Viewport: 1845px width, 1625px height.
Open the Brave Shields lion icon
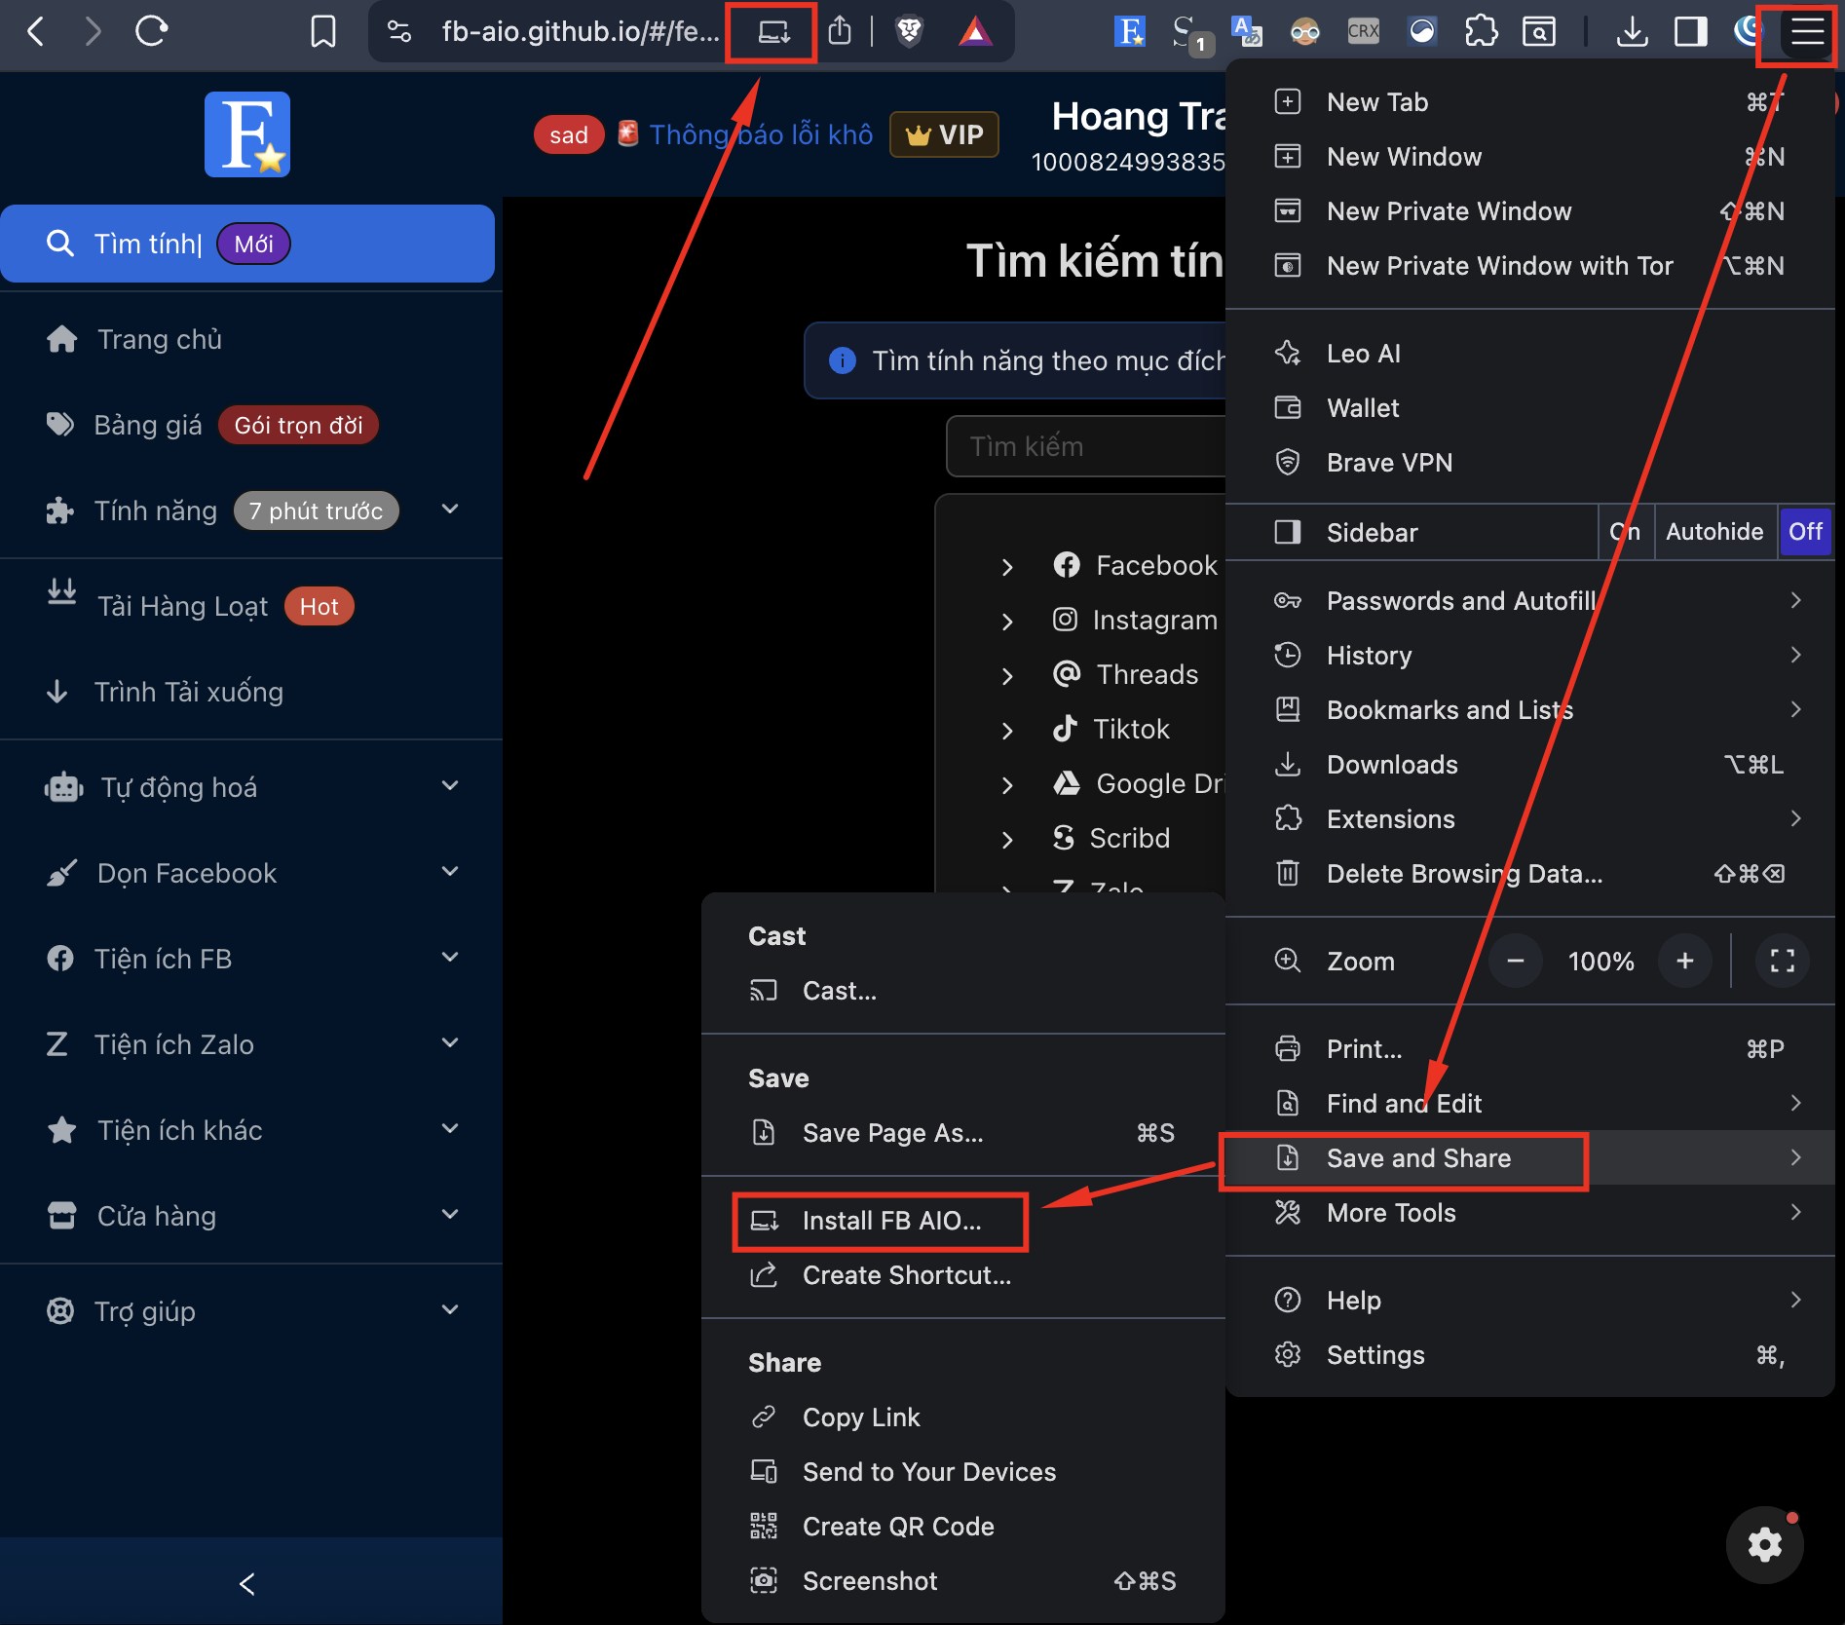pos(909,32)
